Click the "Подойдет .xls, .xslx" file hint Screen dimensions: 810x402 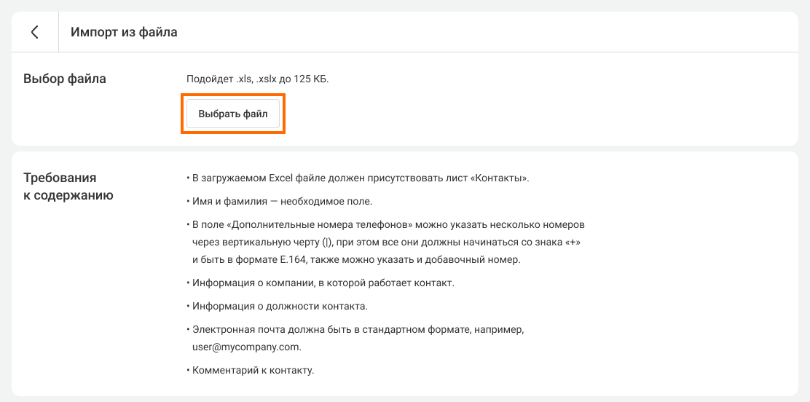pyautogui.click(x=258, y=79)
